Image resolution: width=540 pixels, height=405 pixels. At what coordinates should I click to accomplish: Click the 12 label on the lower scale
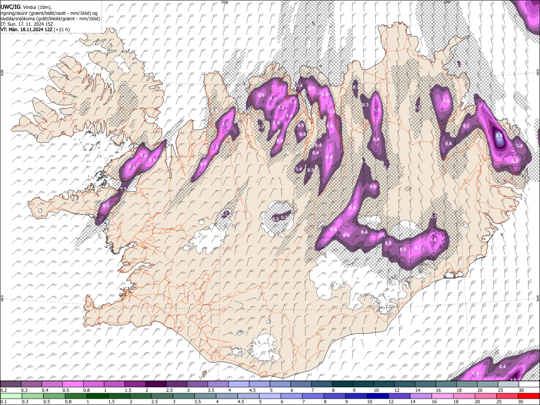pyautogui.click(x=391, y=402)
